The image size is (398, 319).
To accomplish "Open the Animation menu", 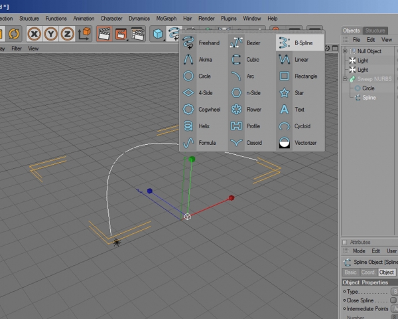I will (84, 19).
